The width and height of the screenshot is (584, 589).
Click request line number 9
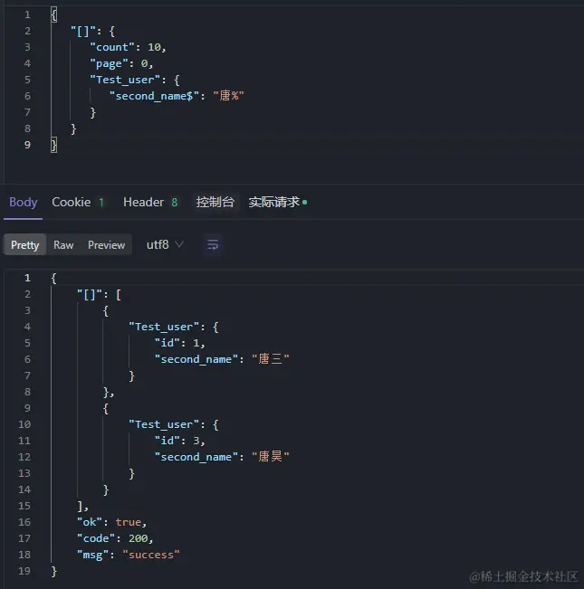coord(27,145)
